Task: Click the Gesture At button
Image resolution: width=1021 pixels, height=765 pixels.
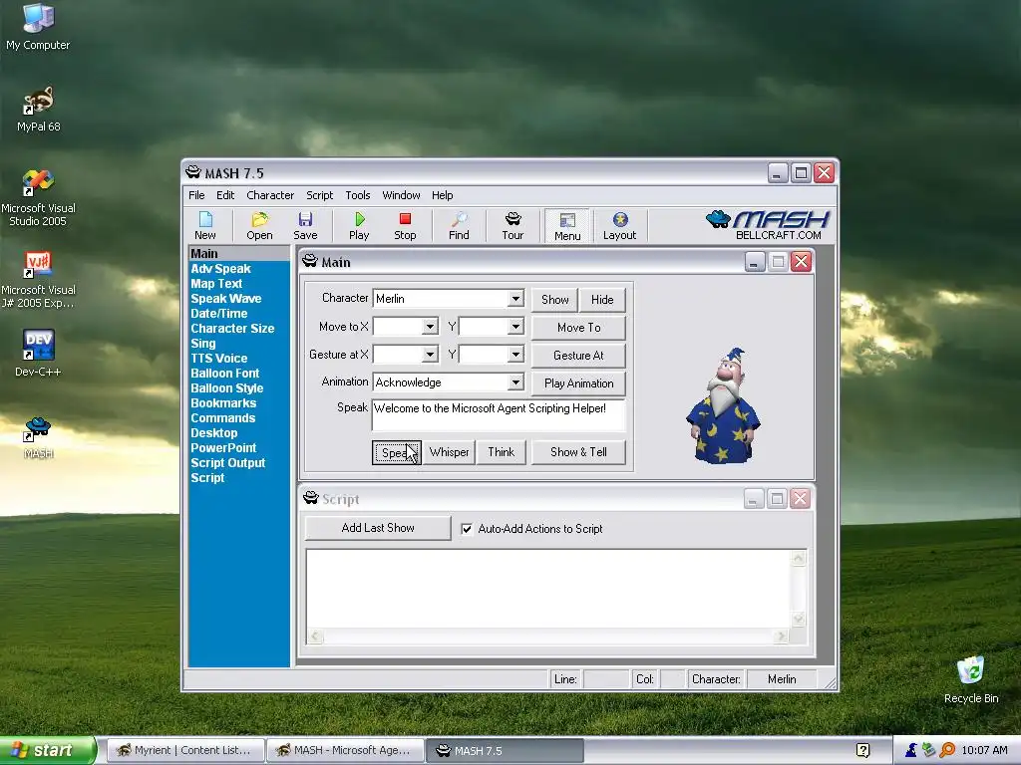Action: coord(579,356)
